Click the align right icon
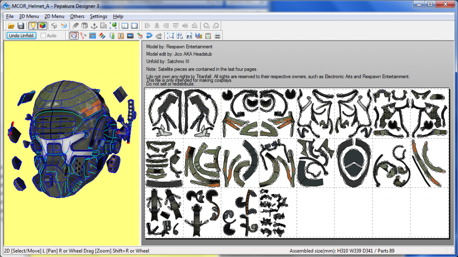This screenshot has height=257, width=458. point(166,26)
